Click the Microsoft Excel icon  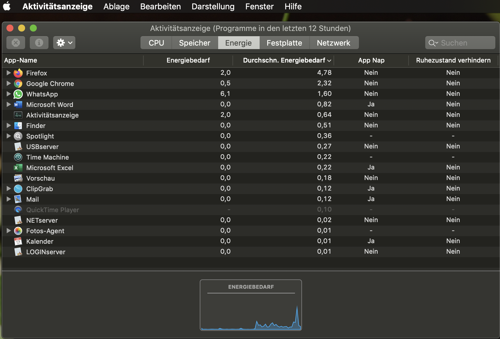point(18,168)
